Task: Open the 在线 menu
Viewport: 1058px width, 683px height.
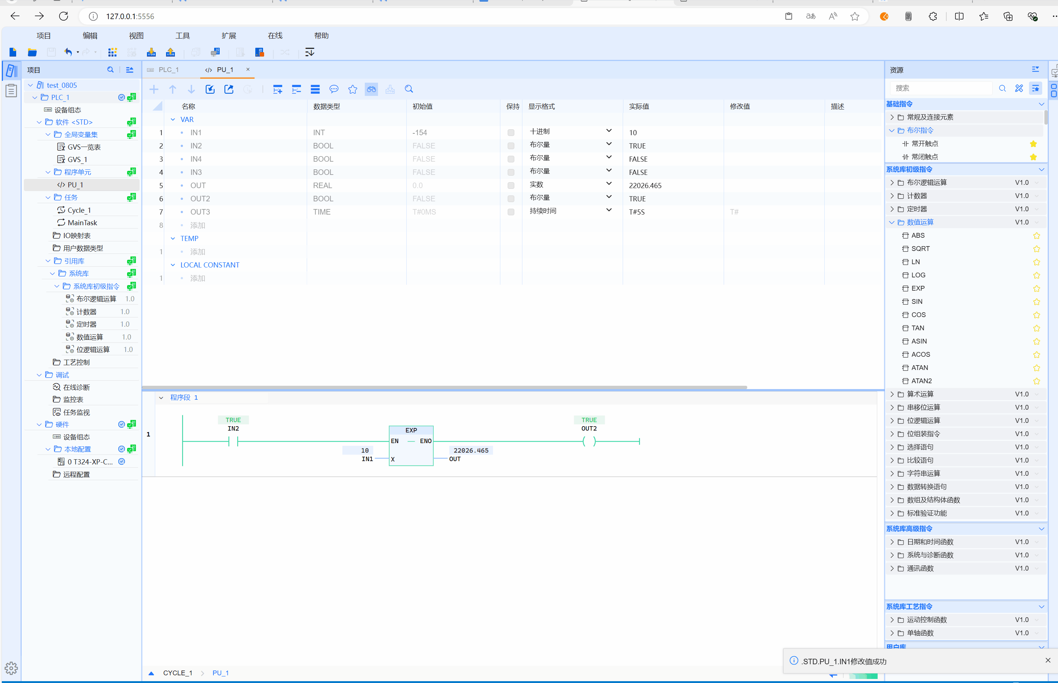Action: click(275, 36)
